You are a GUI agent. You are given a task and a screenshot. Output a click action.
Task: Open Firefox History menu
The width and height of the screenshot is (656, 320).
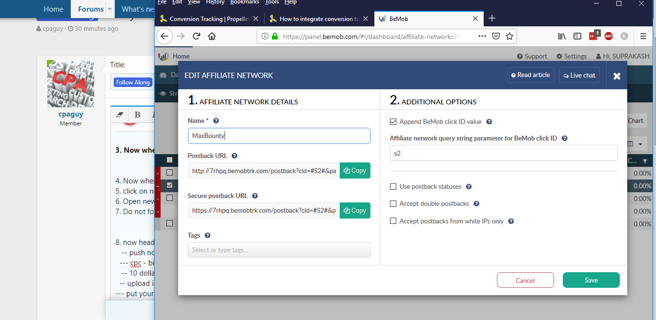coord(215,2)
